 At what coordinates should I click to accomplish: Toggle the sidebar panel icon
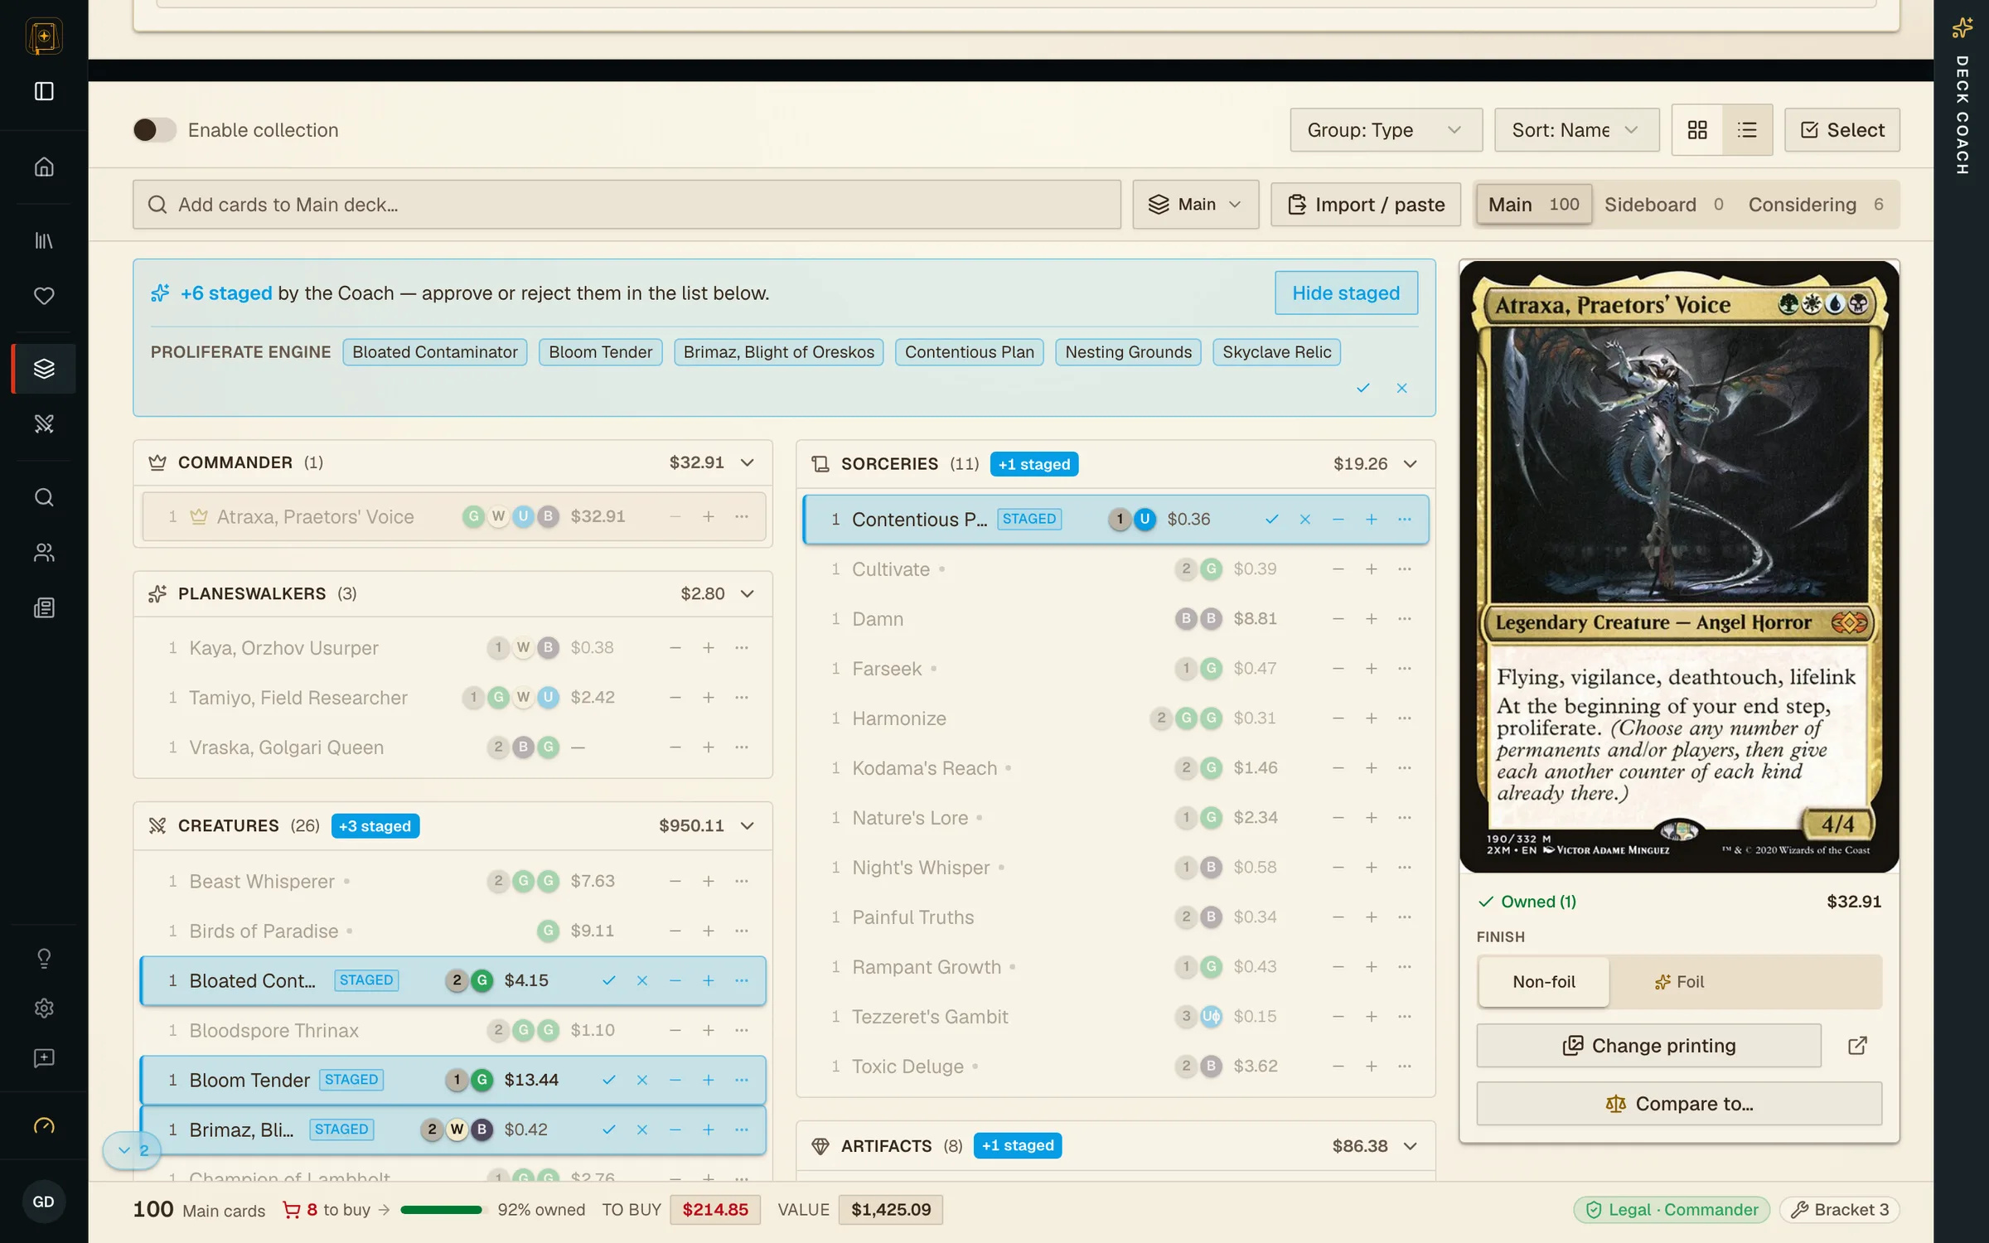[x=44, y=91]
